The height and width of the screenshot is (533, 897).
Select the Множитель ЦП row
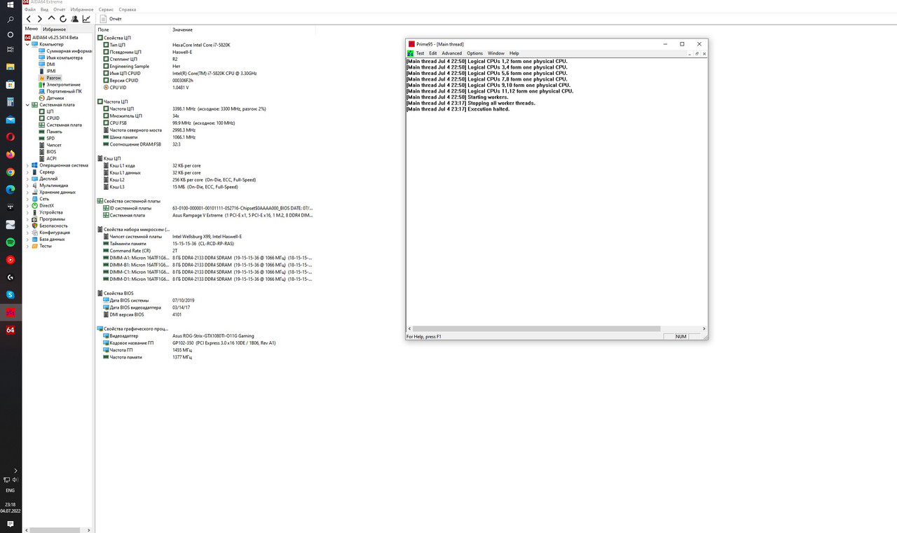(x=205, y=116)
